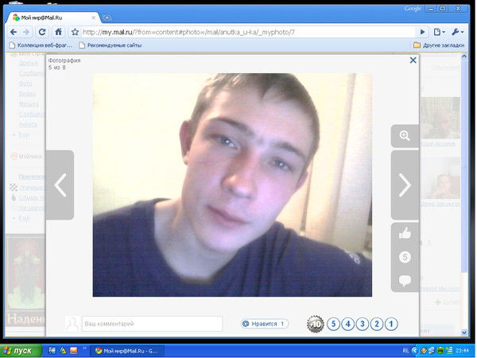Rate the photo 3
477x358 pixels.
[x=362, y=324]
